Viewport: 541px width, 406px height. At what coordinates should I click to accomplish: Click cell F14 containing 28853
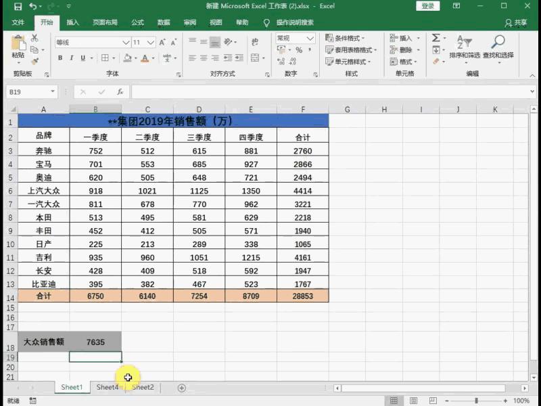click(303, 296)
